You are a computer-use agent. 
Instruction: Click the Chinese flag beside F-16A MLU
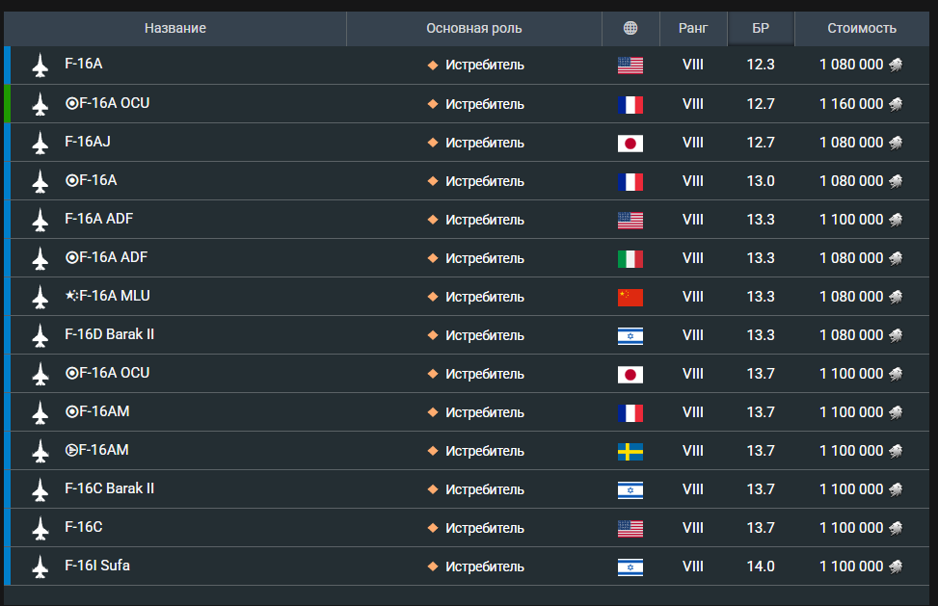[630, 297]
